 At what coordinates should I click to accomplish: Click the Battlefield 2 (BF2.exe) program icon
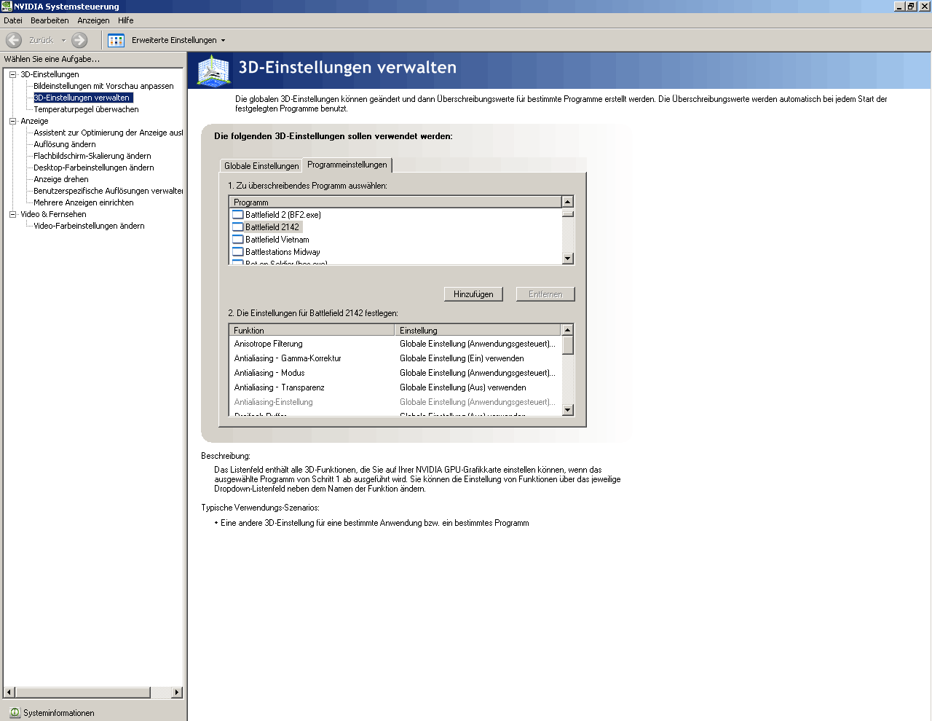click(x=237, y=214)
